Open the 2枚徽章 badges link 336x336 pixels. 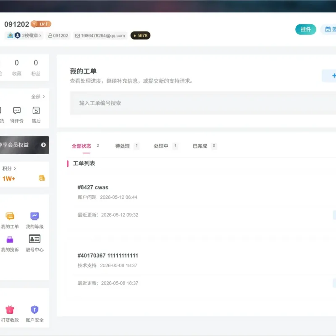point(24,36)
